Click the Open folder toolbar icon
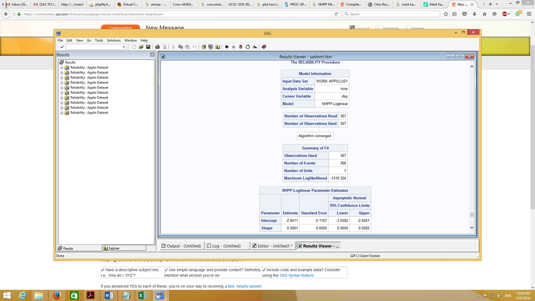Image resolution: width=535 pixels, height=301 pixels. 141,47
